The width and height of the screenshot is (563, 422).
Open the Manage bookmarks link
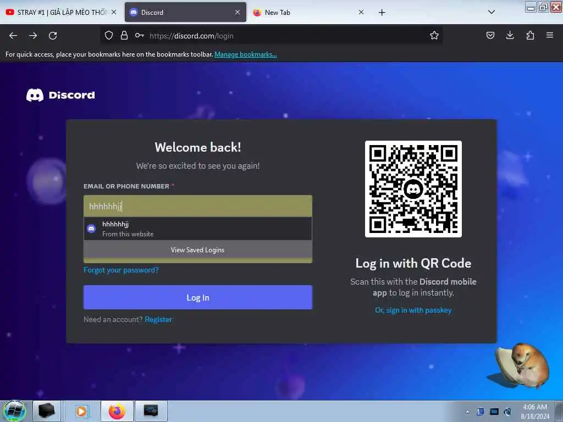pos(246,54)
